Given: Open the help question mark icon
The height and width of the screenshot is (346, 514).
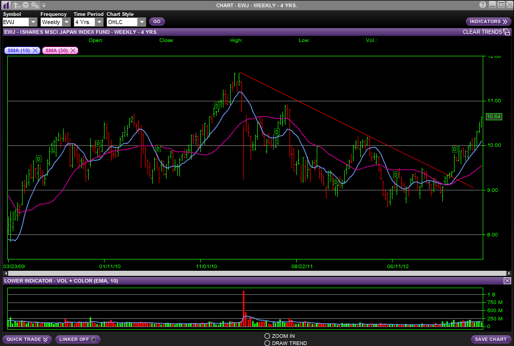Looking at the screenshot, I should tap(483, 5).
